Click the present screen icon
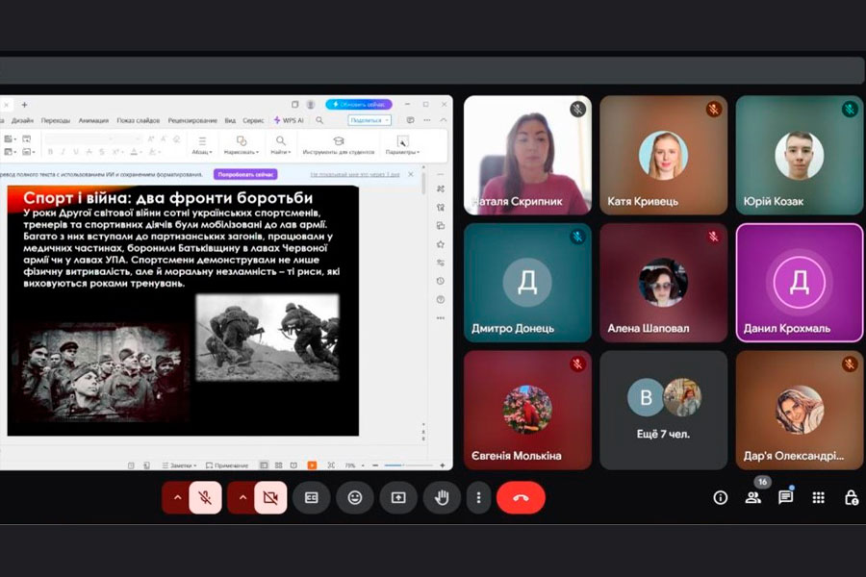The image size is (866, 577). [x=398, y=497]
